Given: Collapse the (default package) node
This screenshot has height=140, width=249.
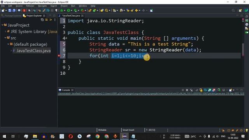Looking at the screenshot, I should (x=8, y=44).
